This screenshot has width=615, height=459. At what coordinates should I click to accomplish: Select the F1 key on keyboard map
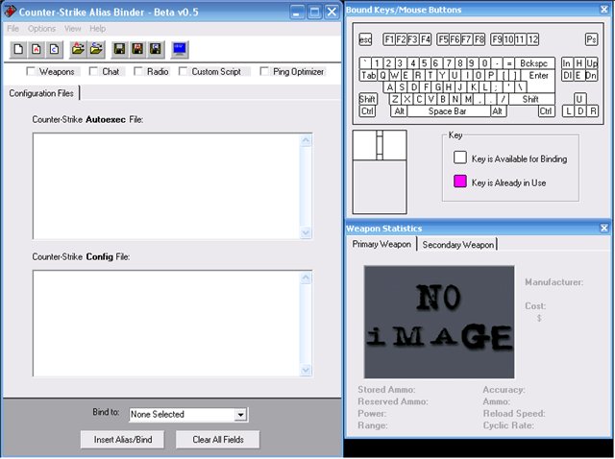pos(388,39)
